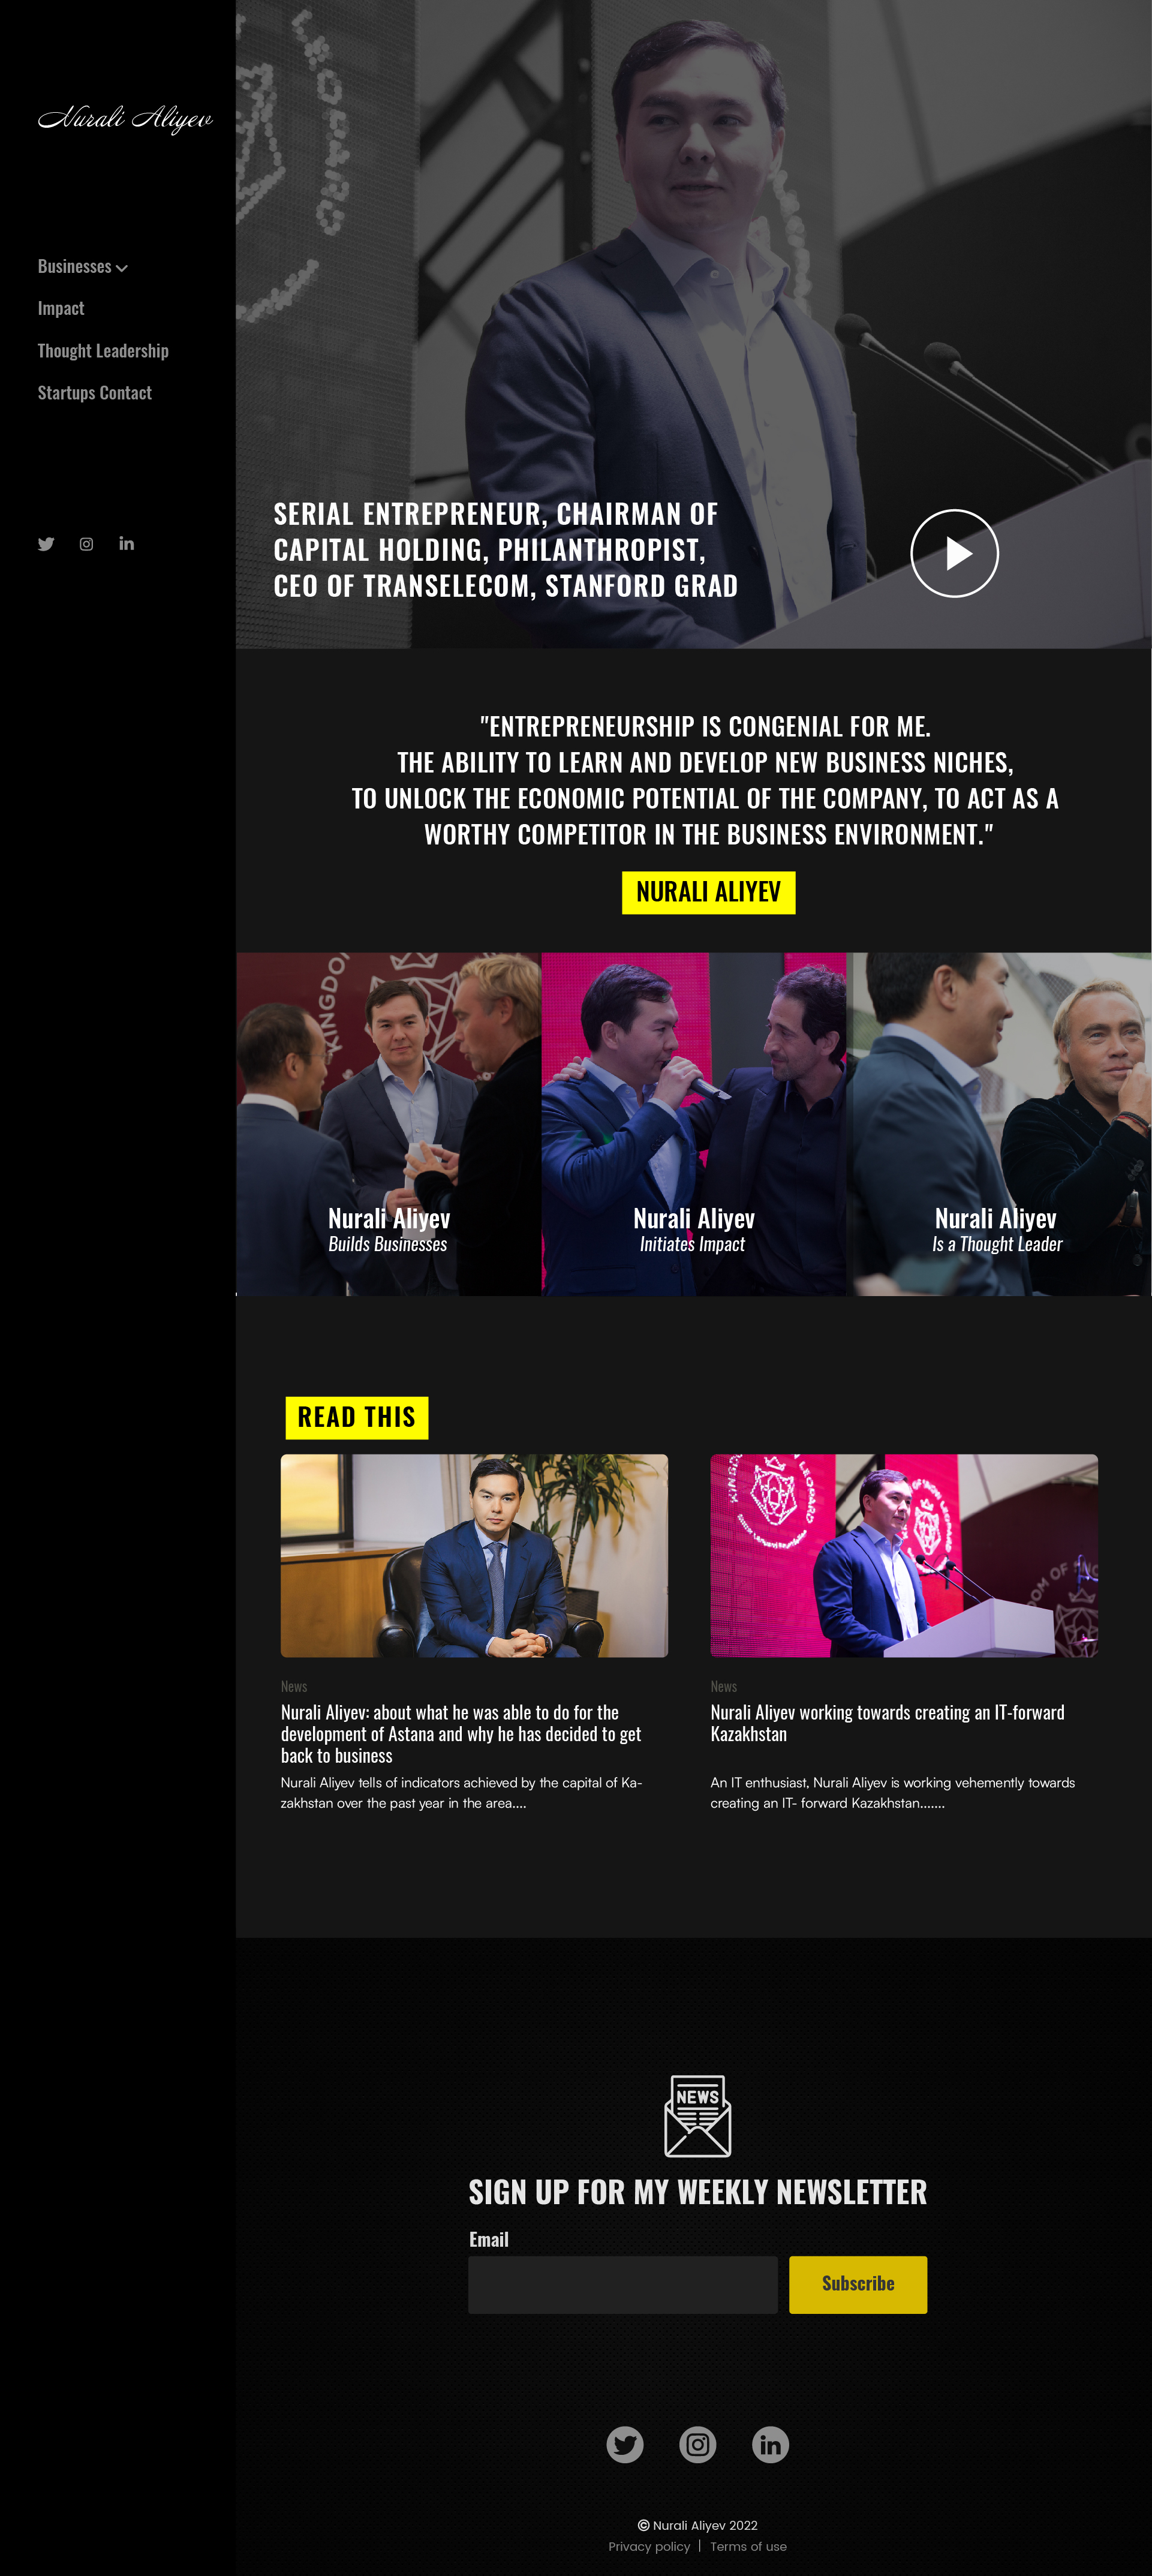Click the Nurali Aliyev signature logo
1152x2576 pixels.
click(125, 118)
